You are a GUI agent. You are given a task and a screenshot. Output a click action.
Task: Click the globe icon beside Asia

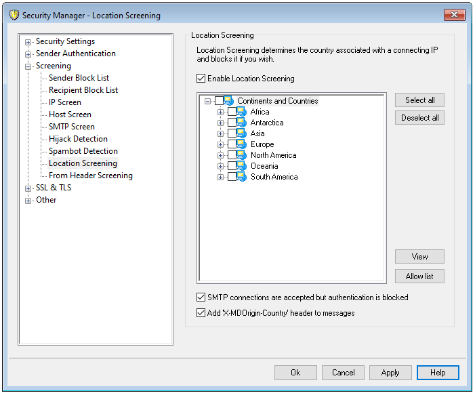(x=242, y=133)
